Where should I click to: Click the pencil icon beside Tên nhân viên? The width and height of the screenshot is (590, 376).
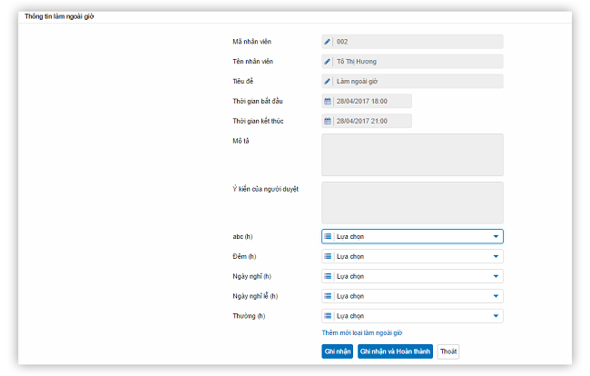328,62
